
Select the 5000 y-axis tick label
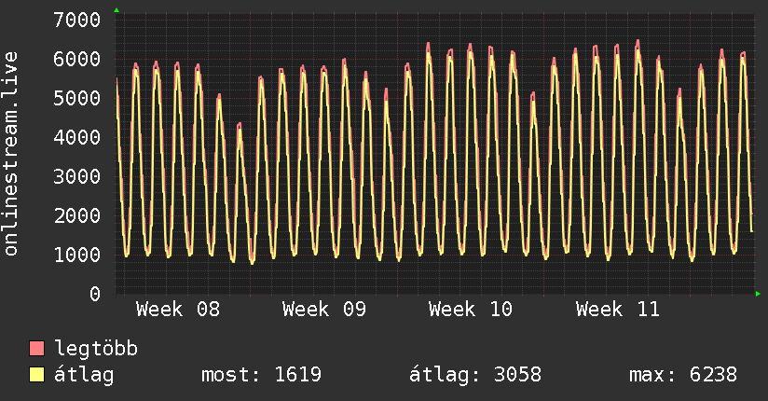click(x=77, y=98)
